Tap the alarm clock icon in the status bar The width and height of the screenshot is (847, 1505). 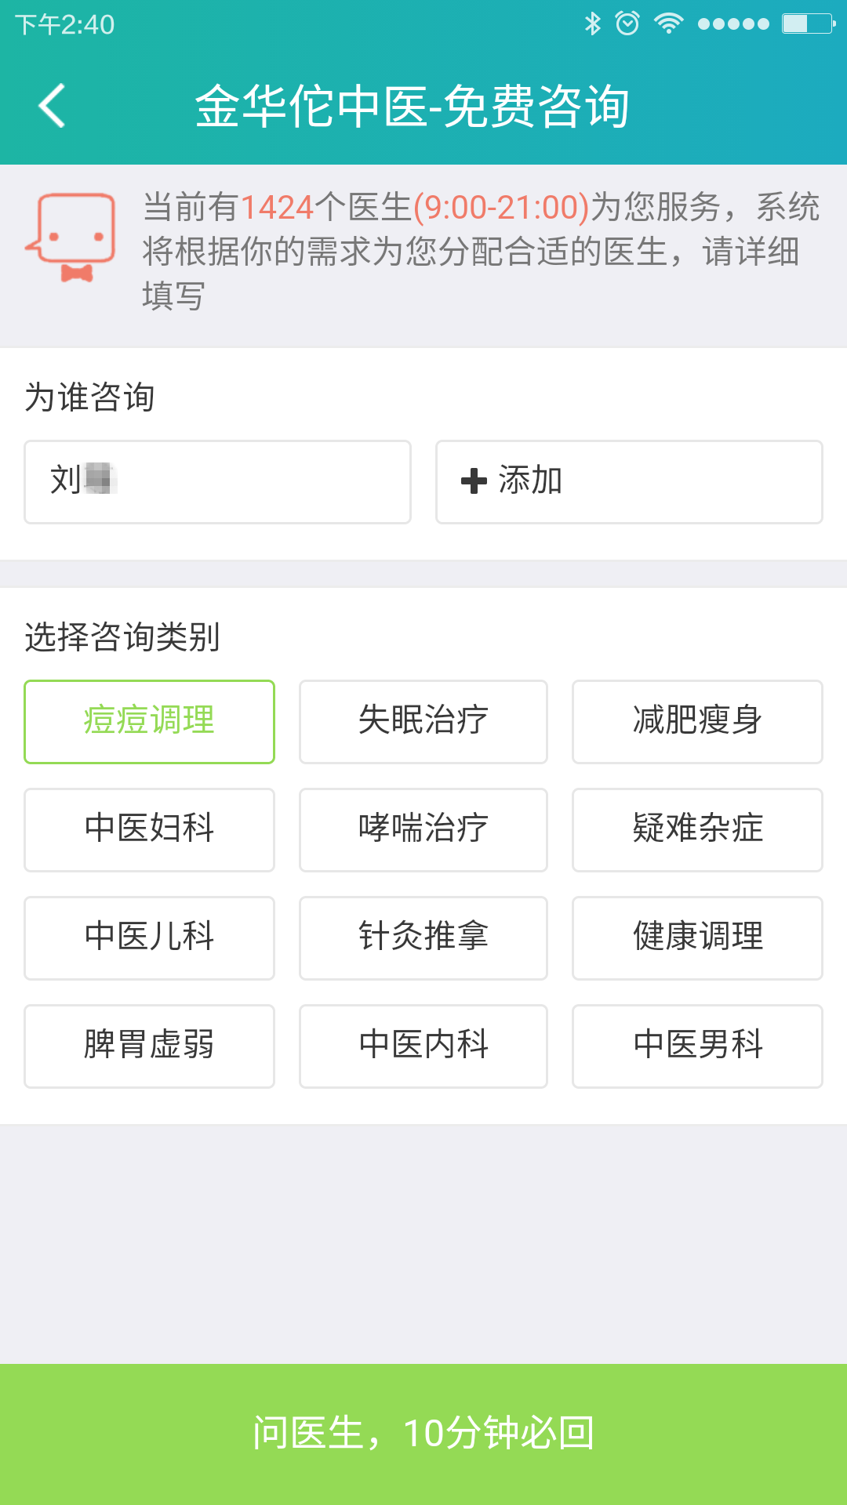[627, 23]
